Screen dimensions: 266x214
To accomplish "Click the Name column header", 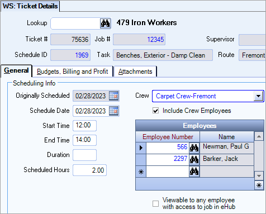I will pyautogui.click(x=227, y=137).
